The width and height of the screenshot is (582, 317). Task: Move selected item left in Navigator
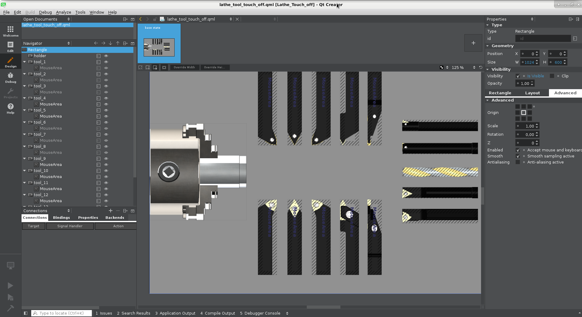click(x=96, y=43)
